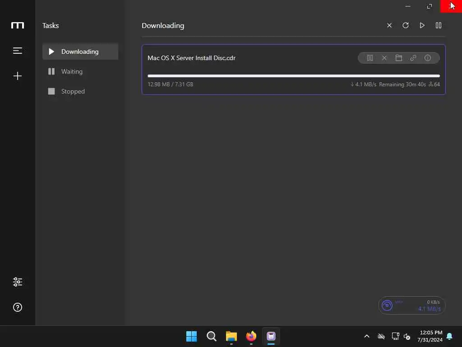Pause the Mac OS X Server download
This screenshot has width=462, height=347.
[x=370, y=58]
